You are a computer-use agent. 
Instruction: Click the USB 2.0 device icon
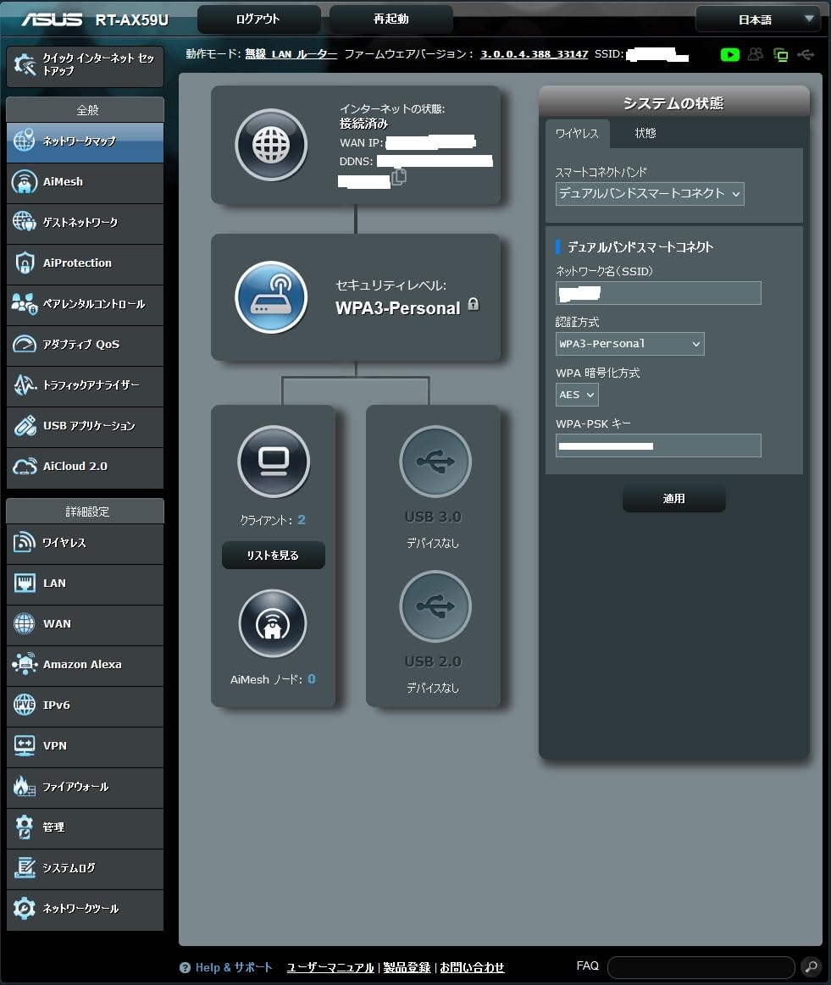[435, 606]
